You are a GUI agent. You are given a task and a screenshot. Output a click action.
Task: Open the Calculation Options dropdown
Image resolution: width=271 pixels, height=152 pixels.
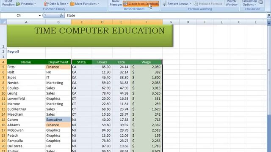(249, 3)
